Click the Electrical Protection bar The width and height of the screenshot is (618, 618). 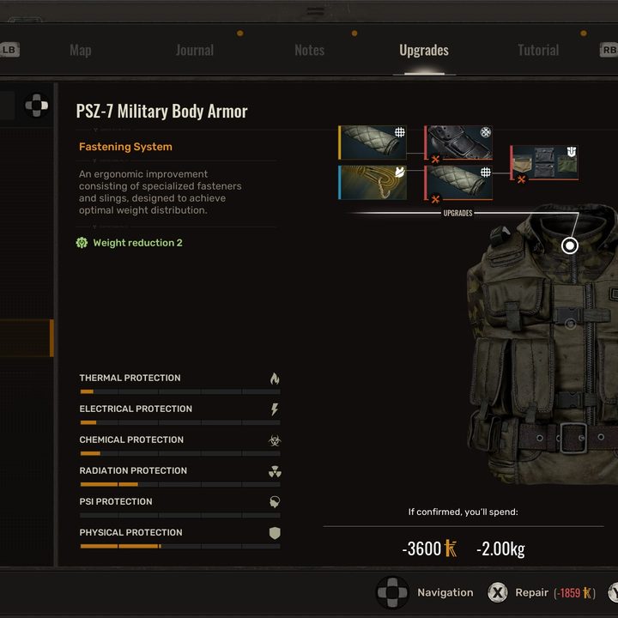click(180, 422)
